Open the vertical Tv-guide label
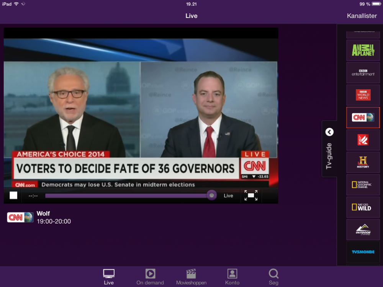This screenshot has height=287, width=383. click(x=329, y=156)
